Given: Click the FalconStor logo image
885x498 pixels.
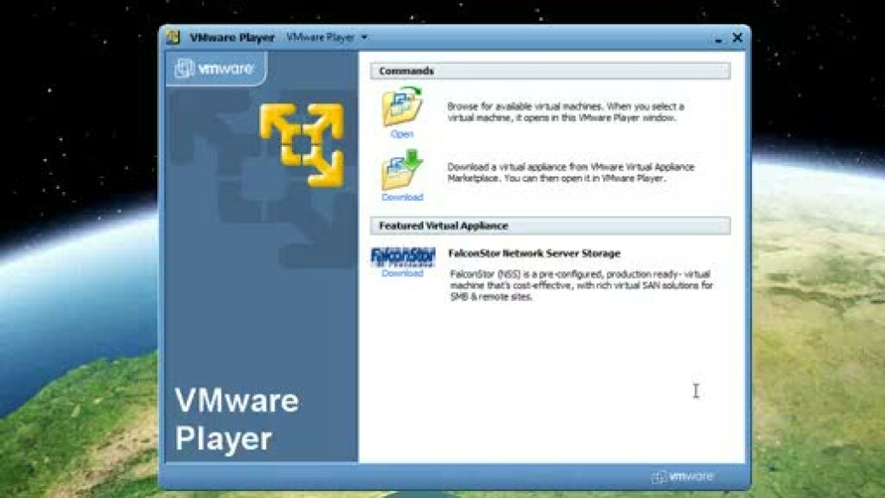Looking at the screenshot, I should [403, 257].
